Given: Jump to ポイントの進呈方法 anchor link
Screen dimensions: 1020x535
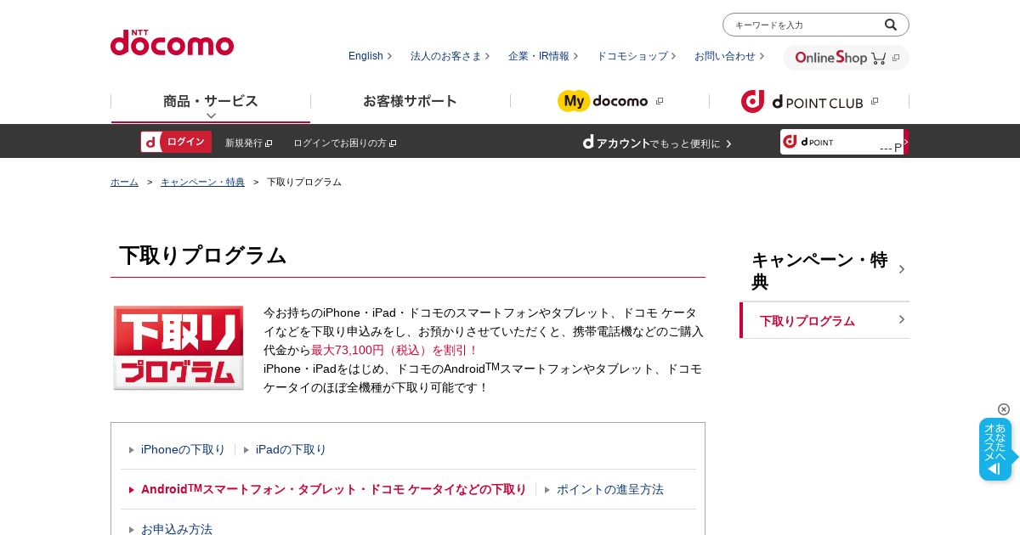Looking at the screenshot, I should [x=610, y=489].
